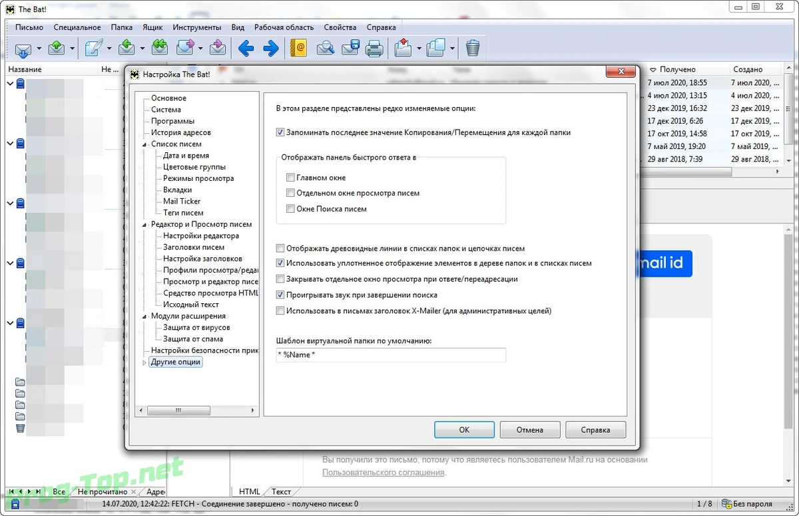Screen dimensions: 799x516
Task: Open the Move to folder dropdown arrow
Action: pos(419,49)
